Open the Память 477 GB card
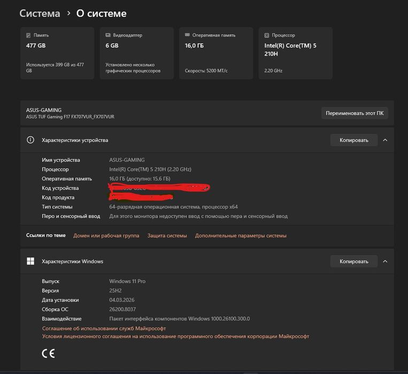The height and width of the screenshot is (374, 408). coord(57,53)
